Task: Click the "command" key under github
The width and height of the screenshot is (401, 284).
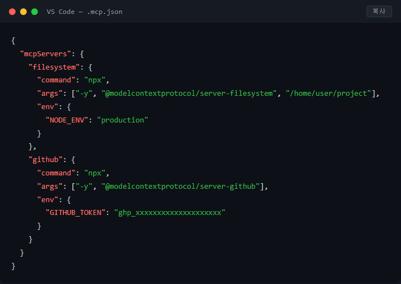Action: tap(56, 173)
